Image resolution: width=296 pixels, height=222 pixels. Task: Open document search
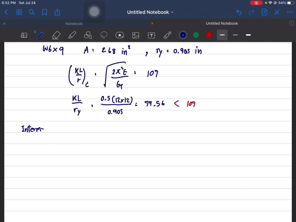point(32,12)
